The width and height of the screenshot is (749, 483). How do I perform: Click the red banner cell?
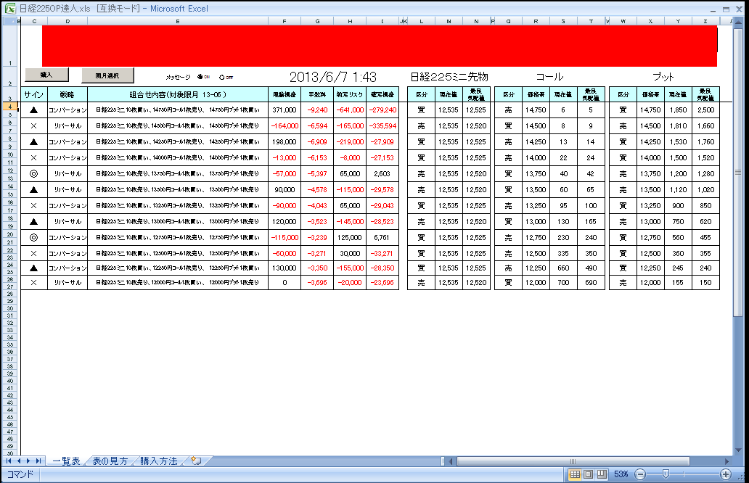pos(380,46)
